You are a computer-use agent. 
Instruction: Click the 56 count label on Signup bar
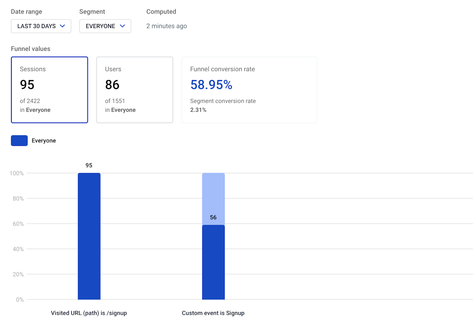click(213, 217)
